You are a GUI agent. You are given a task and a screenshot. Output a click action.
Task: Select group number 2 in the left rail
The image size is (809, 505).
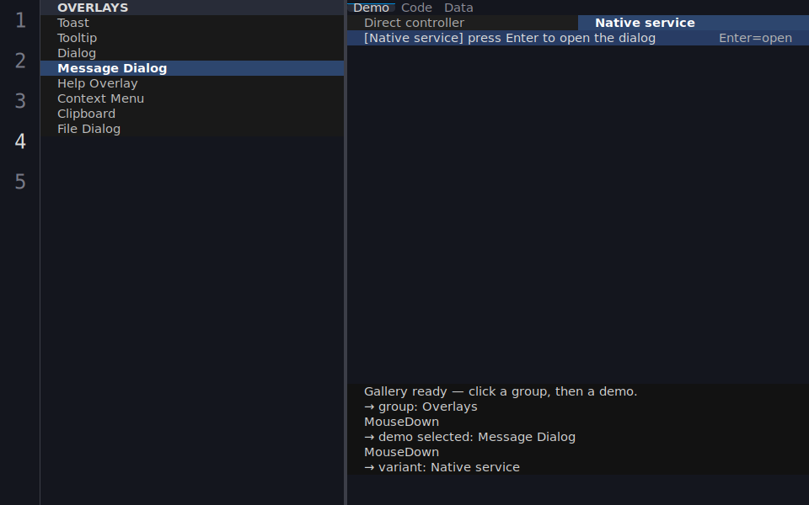20,61
